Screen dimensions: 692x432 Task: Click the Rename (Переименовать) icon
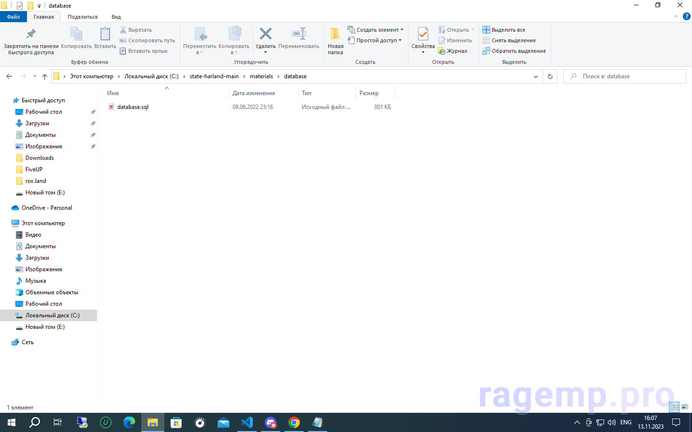click(x=298, y=34)
